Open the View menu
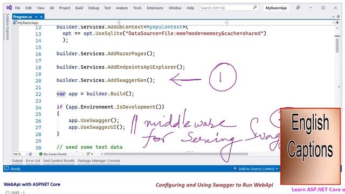 [40, 8]
